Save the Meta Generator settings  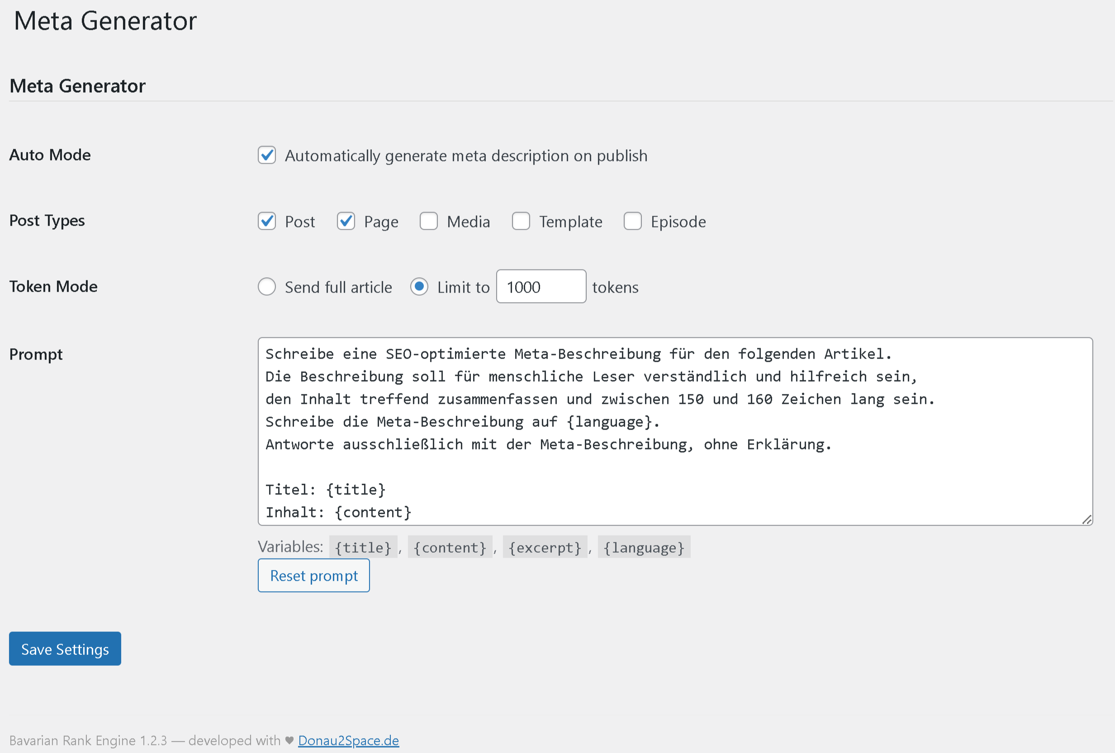[x=64, y=649]
